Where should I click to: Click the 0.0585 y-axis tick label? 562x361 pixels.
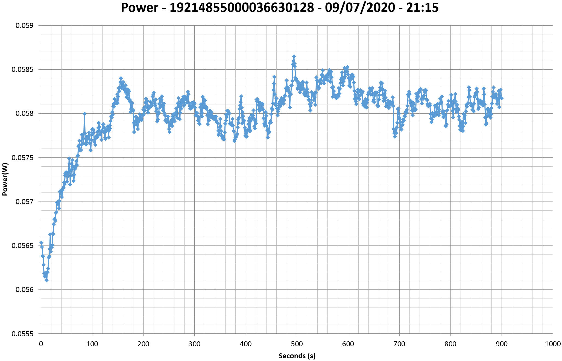click(22, 70)
